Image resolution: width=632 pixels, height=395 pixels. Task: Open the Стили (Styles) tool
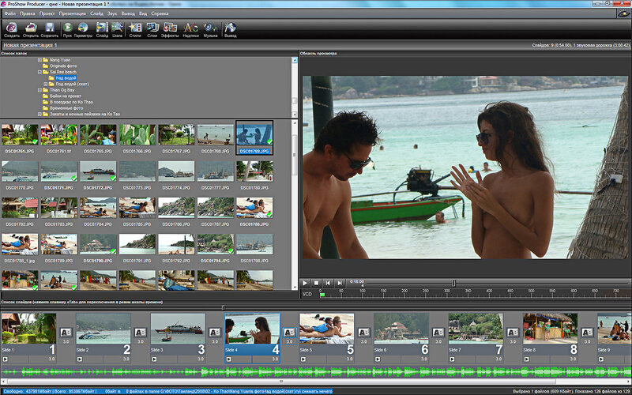(x=135, y=29)
